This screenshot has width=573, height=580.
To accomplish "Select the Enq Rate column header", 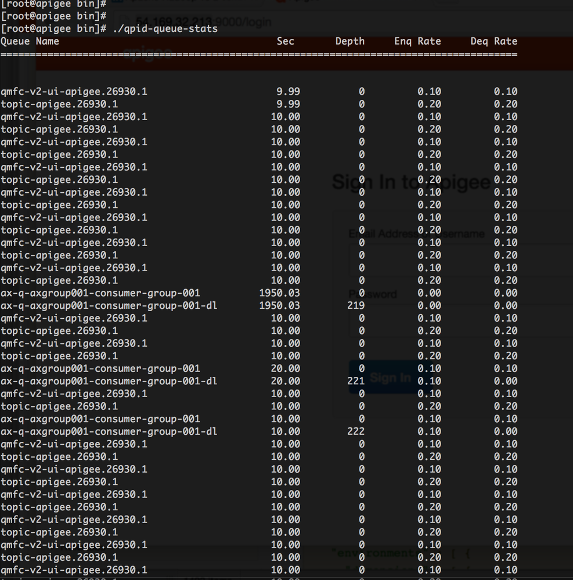I will point(417,41).
